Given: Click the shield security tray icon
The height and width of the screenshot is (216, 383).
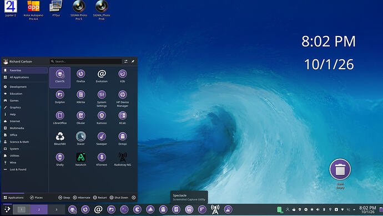Looking at the screenshot, I should tap(300, 209).
